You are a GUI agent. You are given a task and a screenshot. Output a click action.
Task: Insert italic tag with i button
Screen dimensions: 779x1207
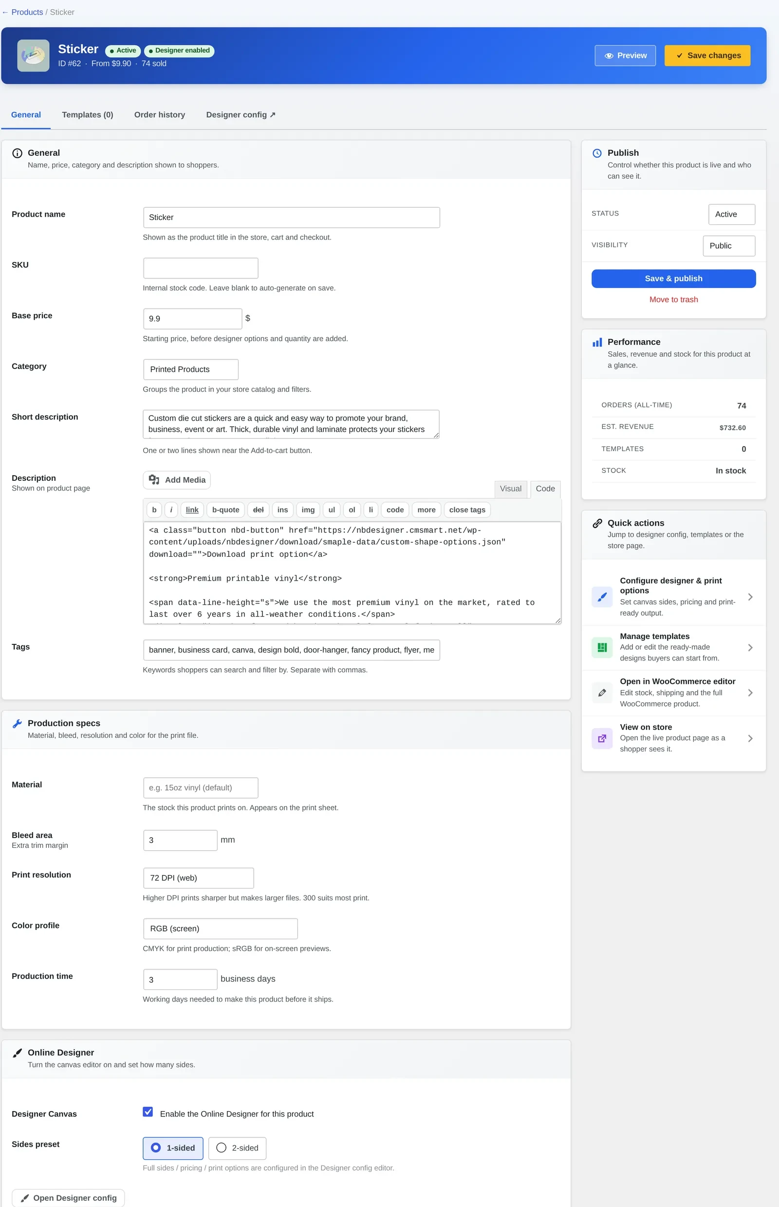tap(171, 510)
